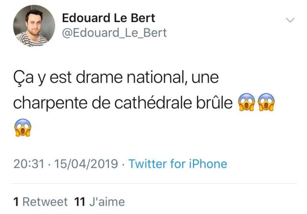Click the screaming emoji on the third line
The width and height of the screenshot is (307, 214).
[23, 127]
